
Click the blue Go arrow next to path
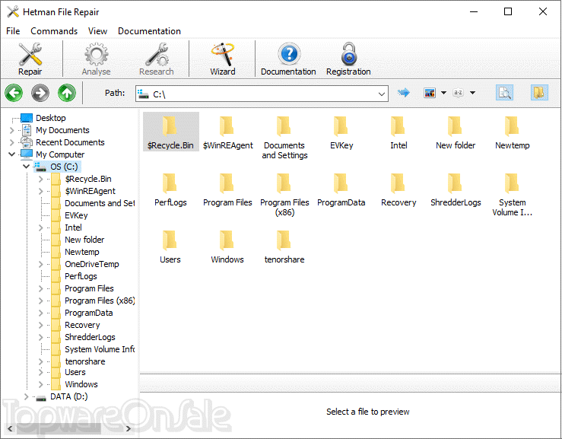pos(404,93)
